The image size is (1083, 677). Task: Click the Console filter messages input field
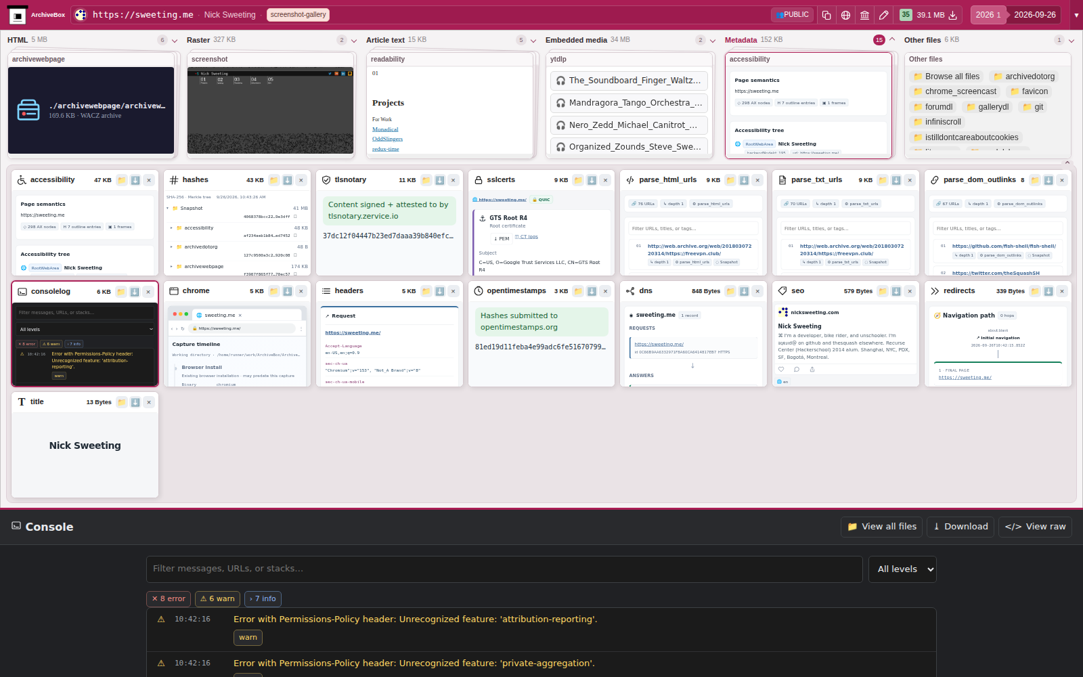504,569
